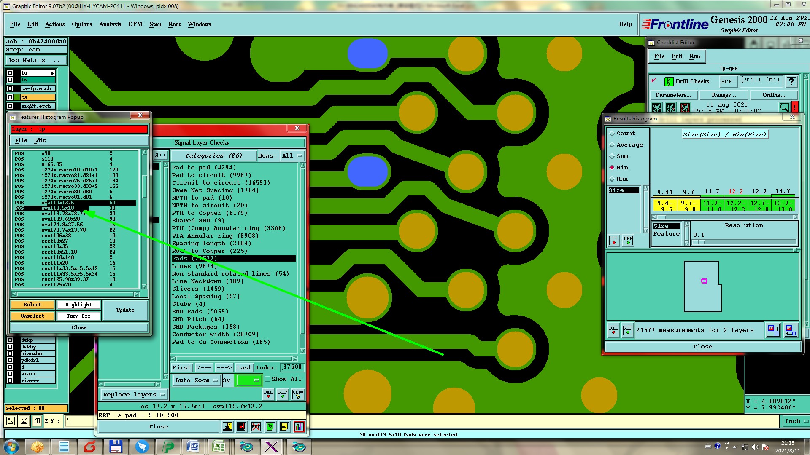The width and height of the screenshot is (810, 455).
Task: Click the crossed-out REF icon
Action: 256,427
